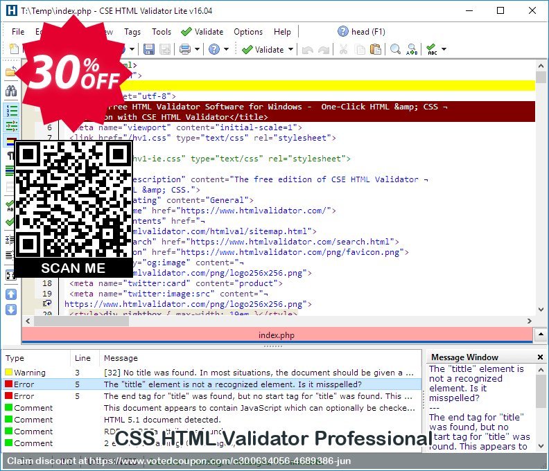Viewport: 549px width, 471px height.
Task: Save the file with the floppy disk icon
Action: (149, 49)
